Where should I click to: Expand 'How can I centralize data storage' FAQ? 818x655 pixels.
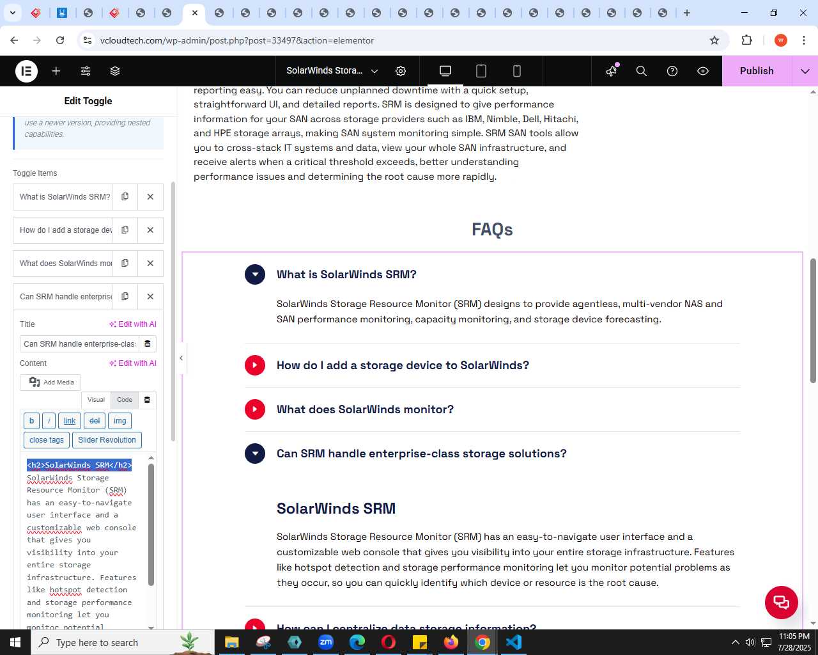(x=255, y=624)
